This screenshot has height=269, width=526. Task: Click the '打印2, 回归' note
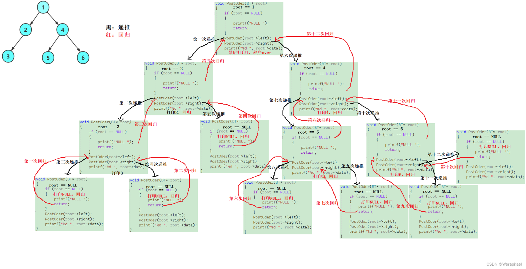click(x=179, y=112)
